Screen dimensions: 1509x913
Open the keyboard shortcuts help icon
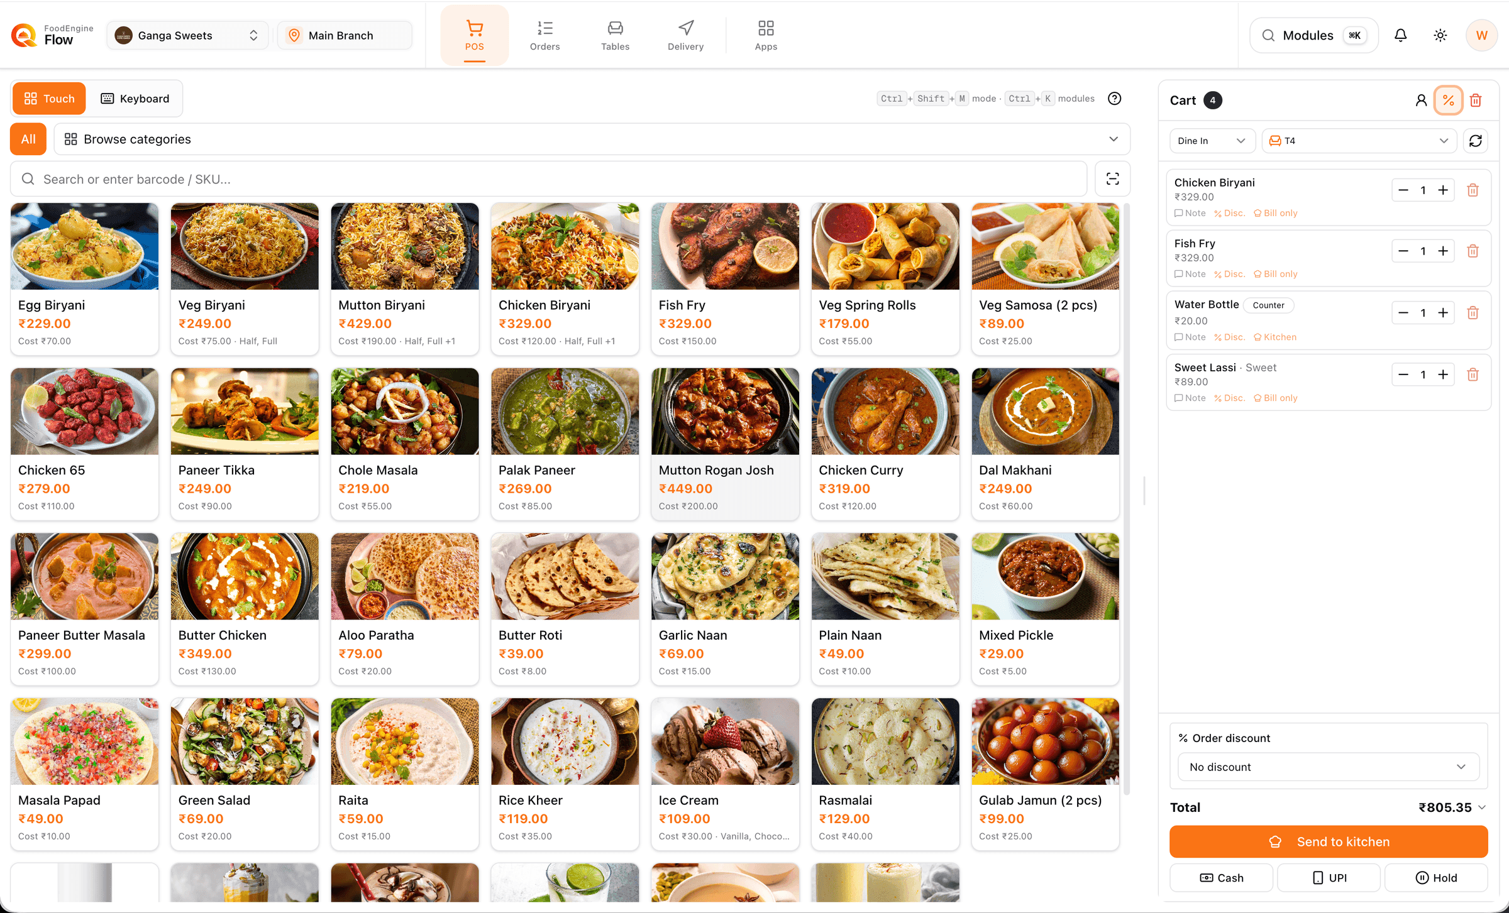tap(1114, 99)
